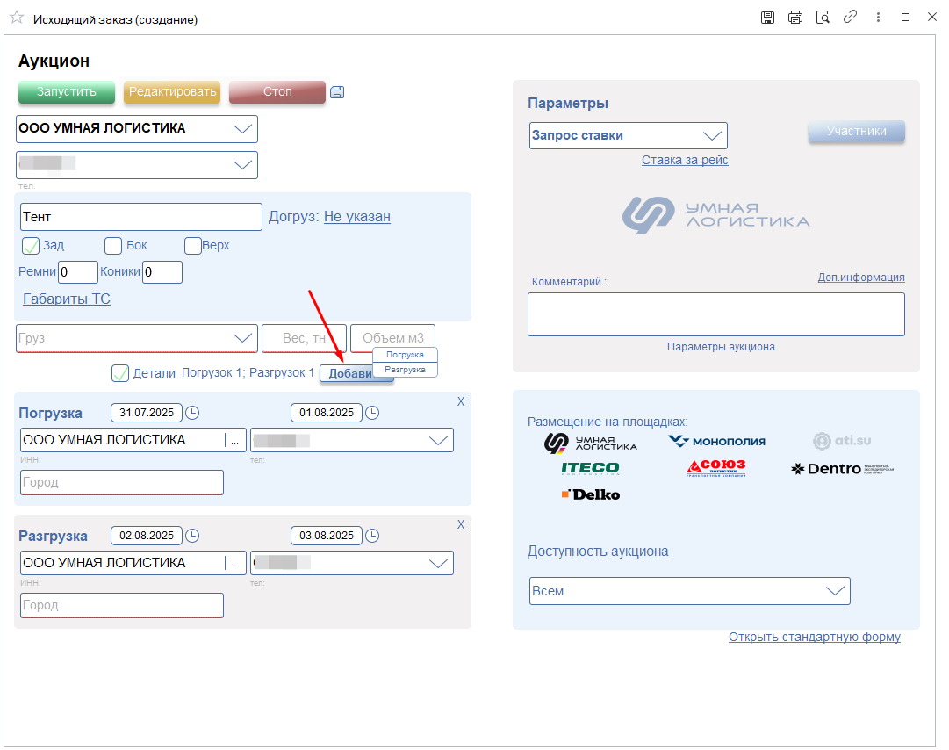
Task: Expand Доступность аукциона Всем dropdown
Action: tap(835, 591)
